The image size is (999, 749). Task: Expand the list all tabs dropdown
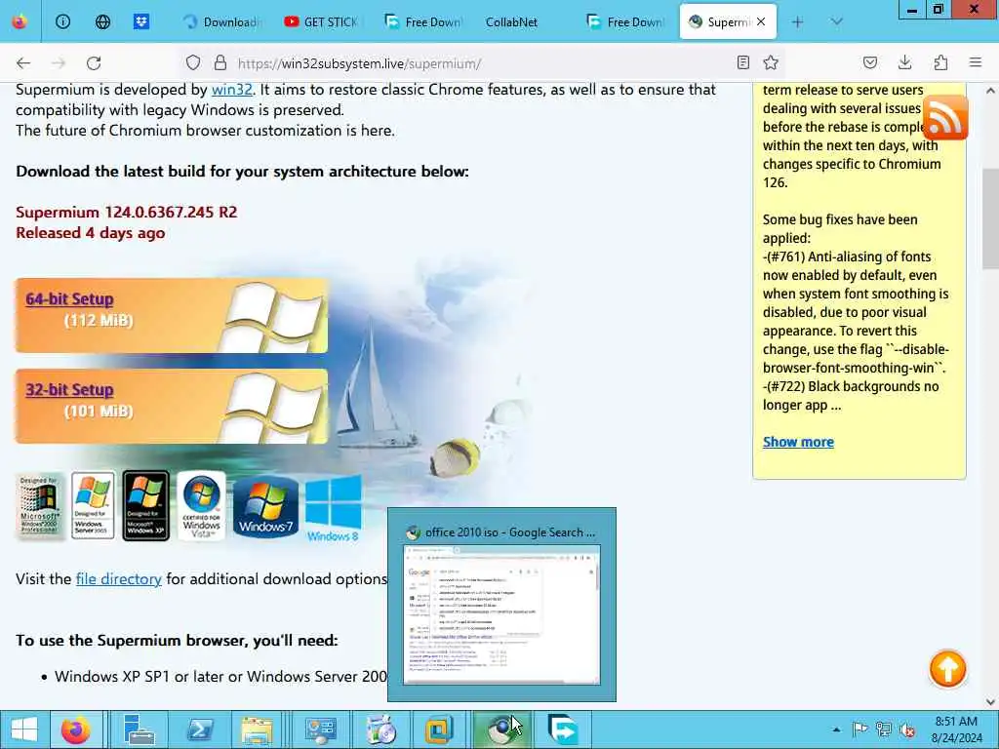pyautogui.click(x=836, y=22)
